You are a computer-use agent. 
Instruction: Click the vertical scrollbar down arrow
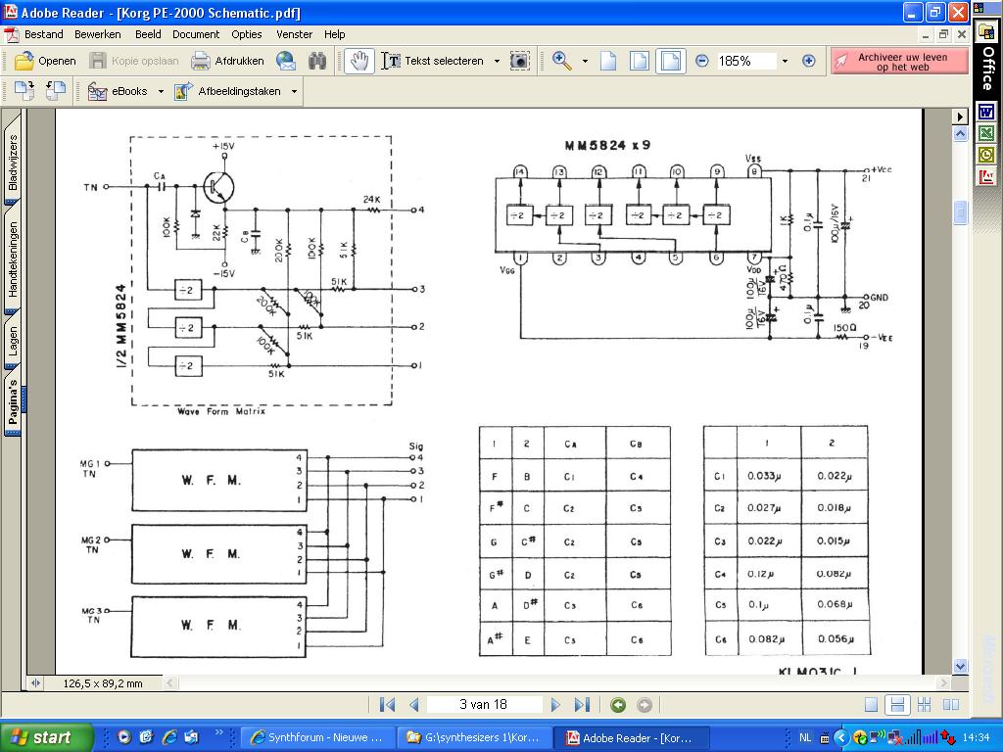[x=960, y=666]
